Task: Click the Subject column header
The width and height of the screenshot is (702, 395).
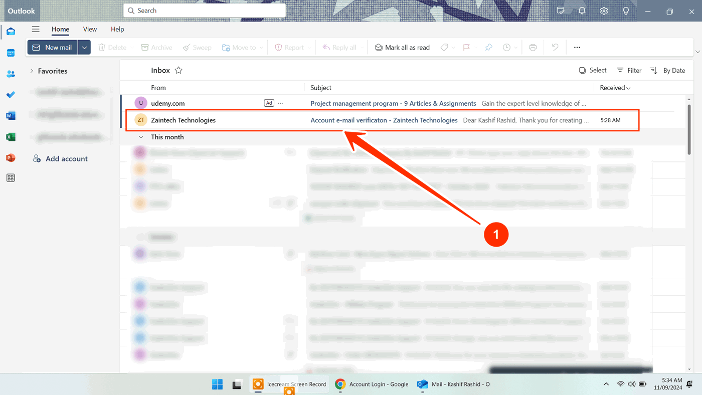Action: 321,88
